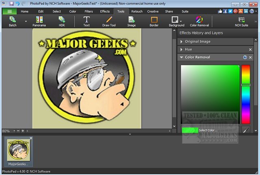Open the zoom level arrow next to 80%

(x=14, y=131)
